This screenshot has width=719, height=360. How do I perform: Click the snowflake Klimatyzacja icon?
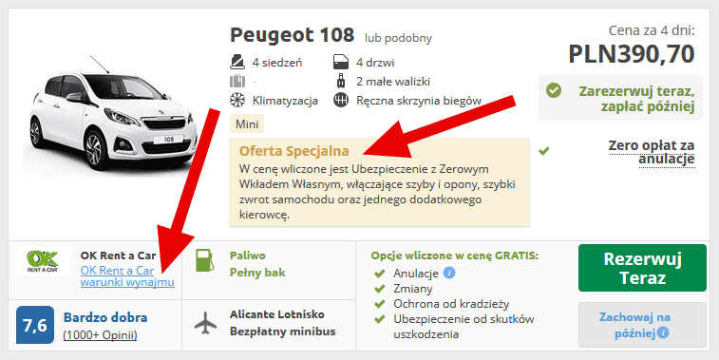pos(237,100)
